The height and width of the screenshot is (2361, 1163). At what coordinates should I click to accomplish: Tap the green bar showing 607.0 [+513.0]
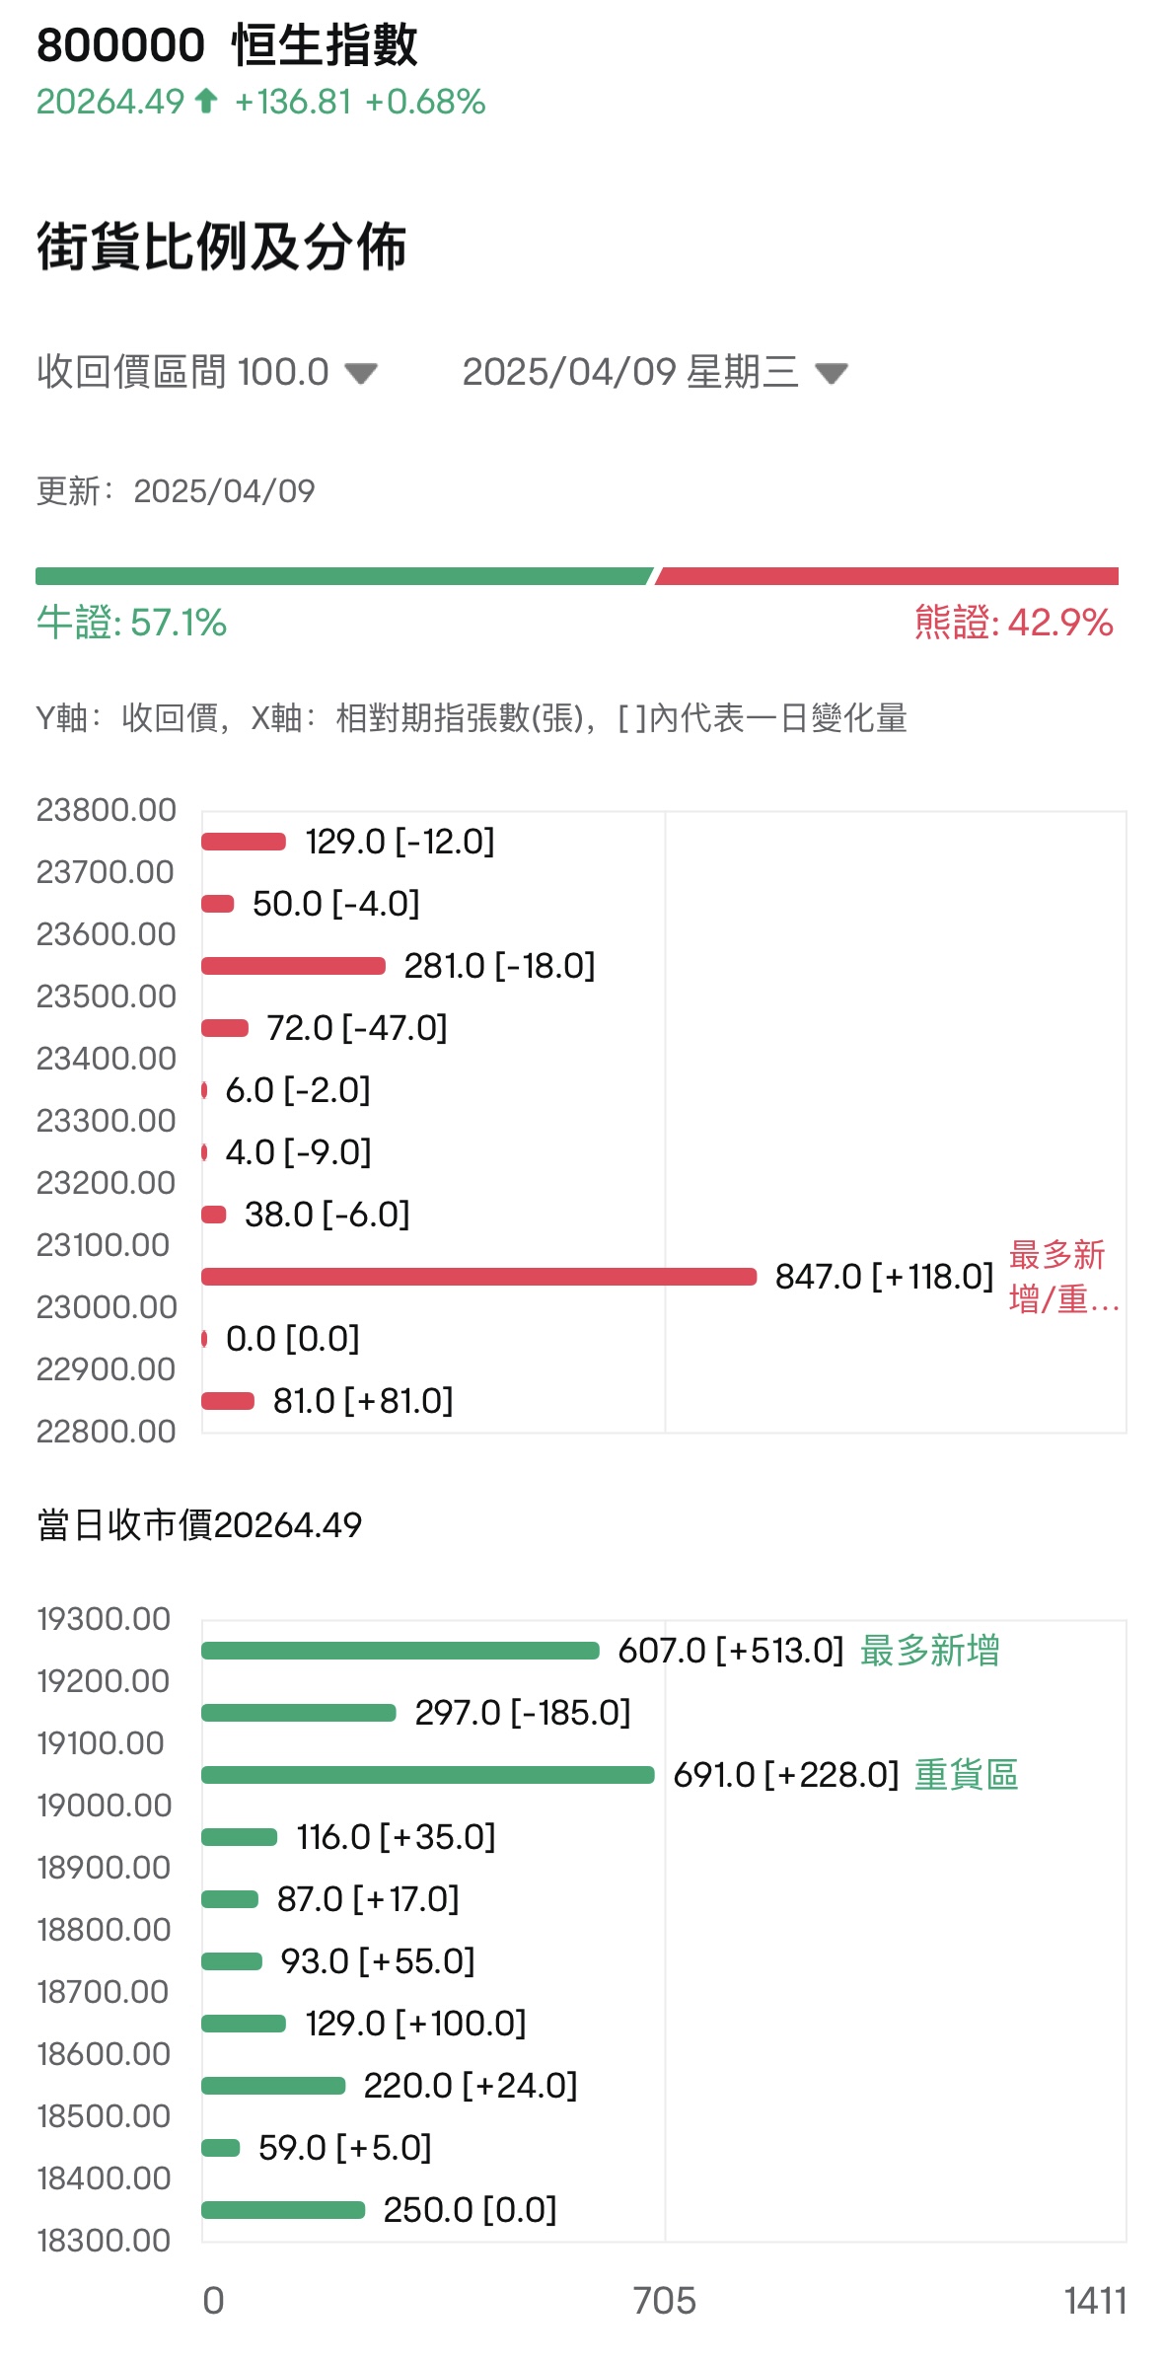(400, 1651)
